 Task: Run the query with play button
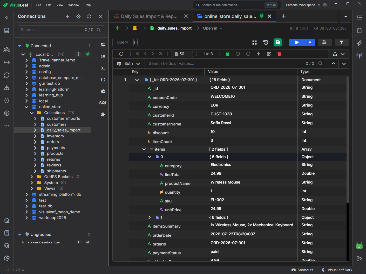coord(297,43)
